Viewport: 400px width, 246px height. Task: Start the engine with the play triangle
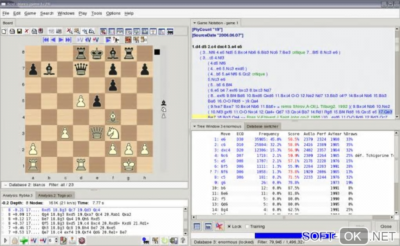[x=5, y=241]
